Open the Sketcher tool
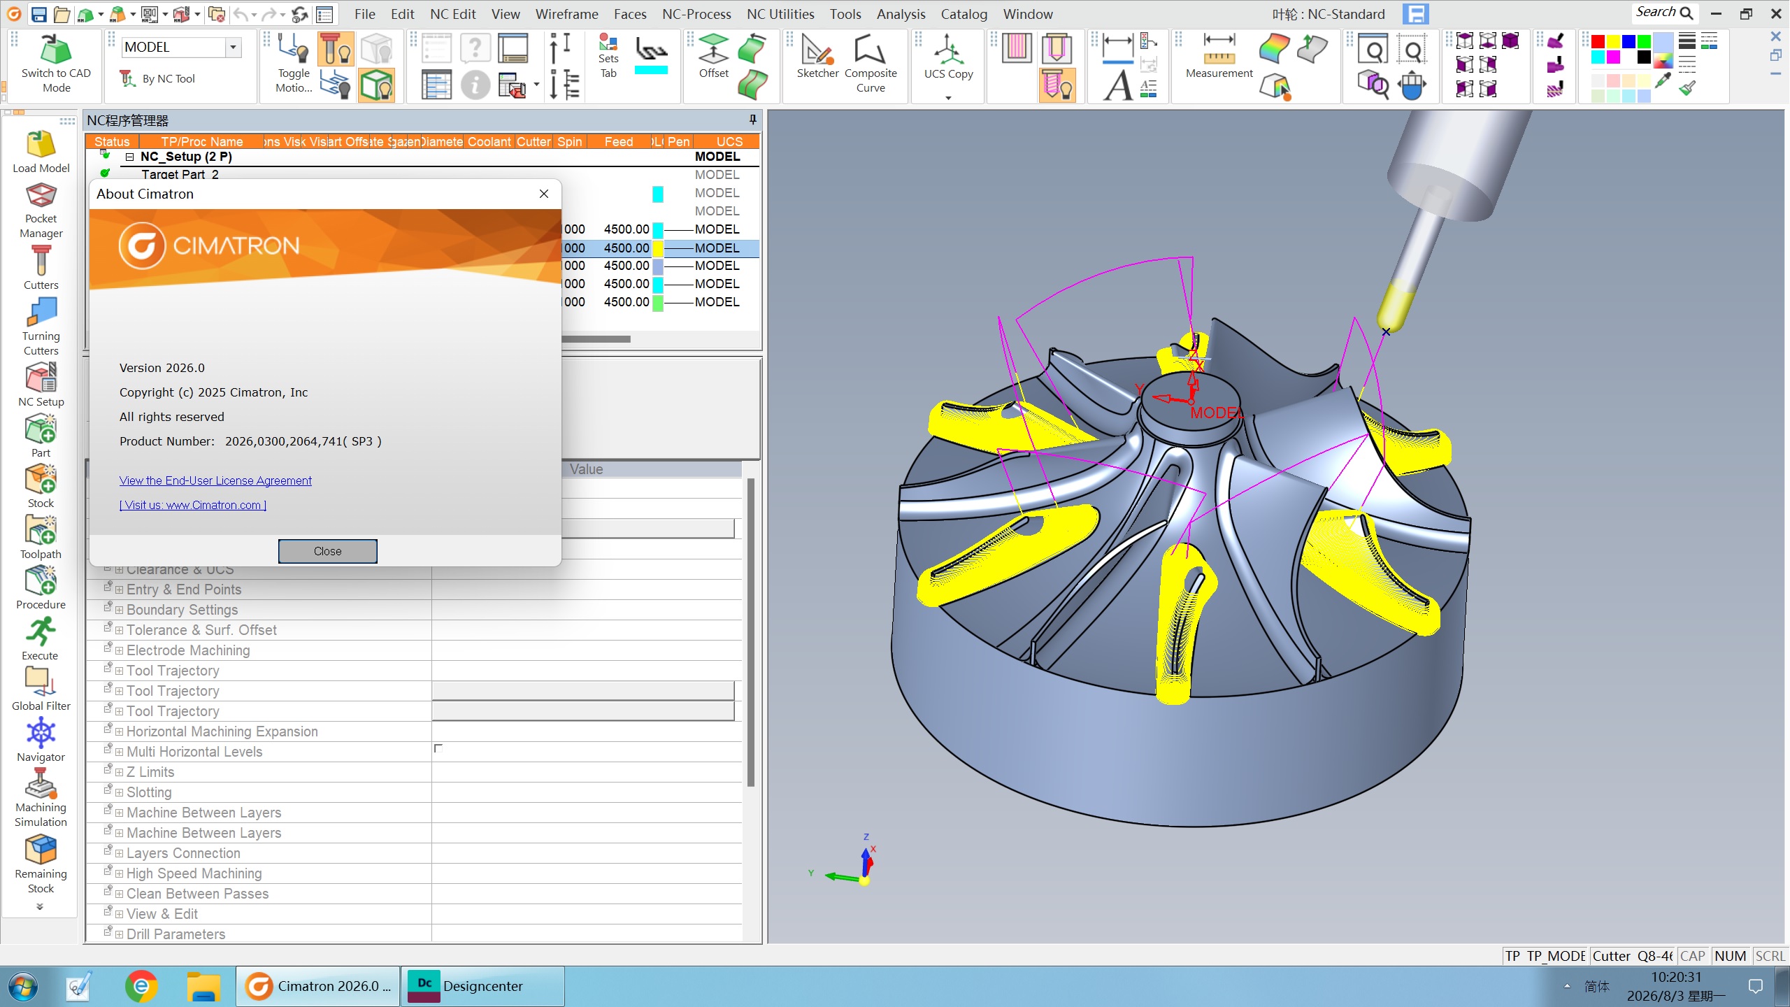1790x1007 pixels. (x=817, y=57)
